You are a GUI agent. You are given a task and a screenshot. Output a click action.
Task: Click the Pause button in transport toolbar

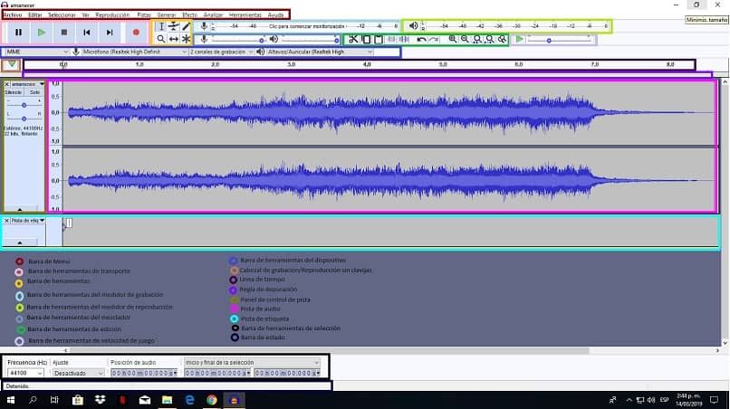tap(18, 33)
